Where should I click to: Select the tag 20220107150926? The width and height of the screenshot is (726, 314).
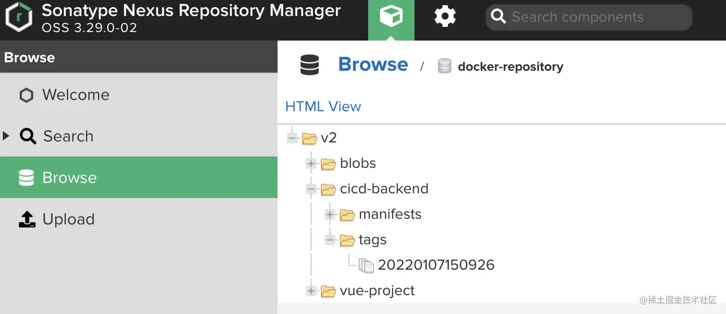(x=436, y=265)
